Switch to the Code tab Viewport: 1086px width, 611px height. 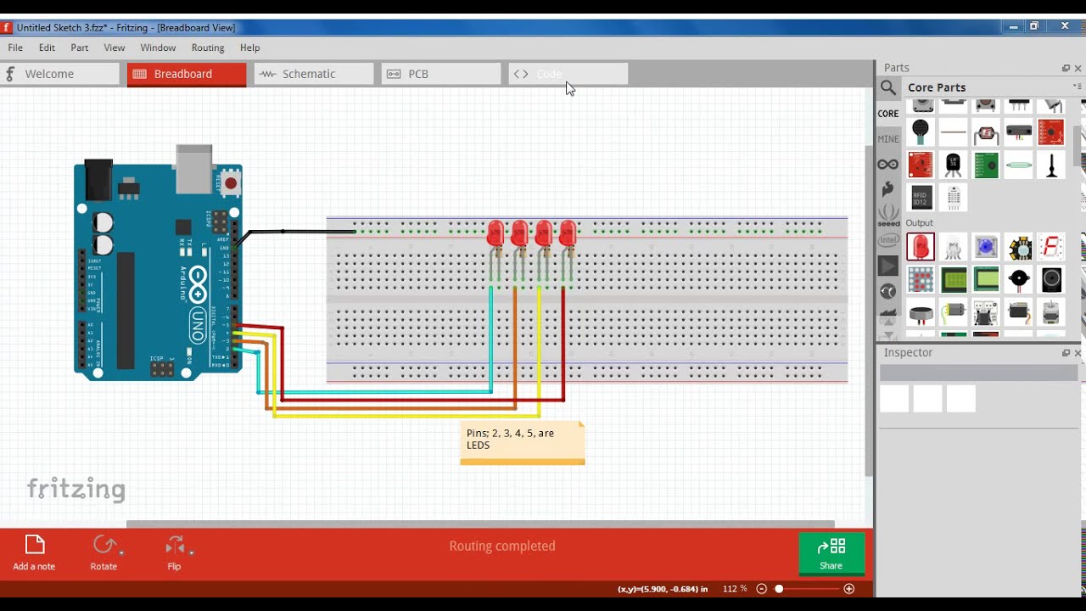[x=568, y=74]
